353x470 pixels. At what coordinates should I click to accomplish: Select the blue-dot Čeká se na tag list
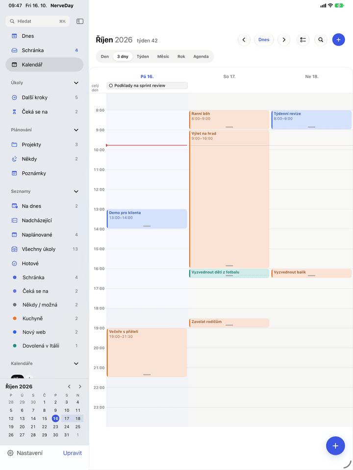pos(45,291)
